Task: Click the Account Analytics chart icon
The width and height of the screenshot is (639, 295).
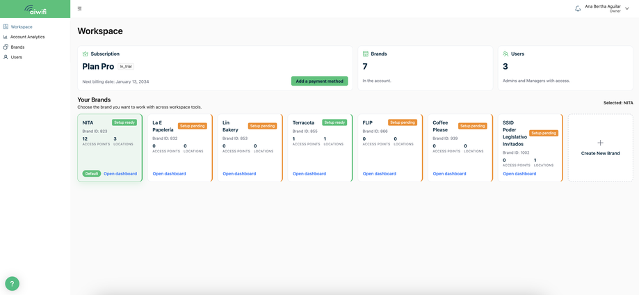Action: point(6,37)
